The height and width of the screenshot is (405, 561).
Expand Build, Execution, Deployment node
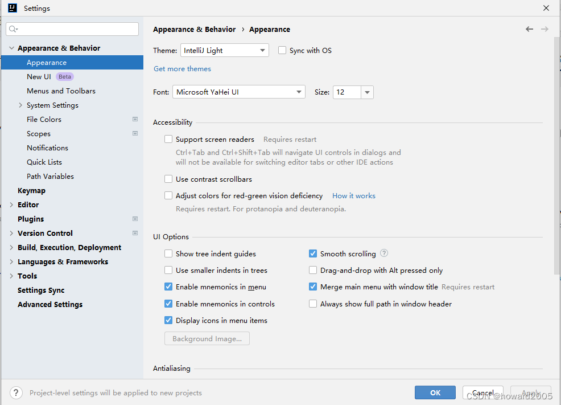click(x=11, y=247)
